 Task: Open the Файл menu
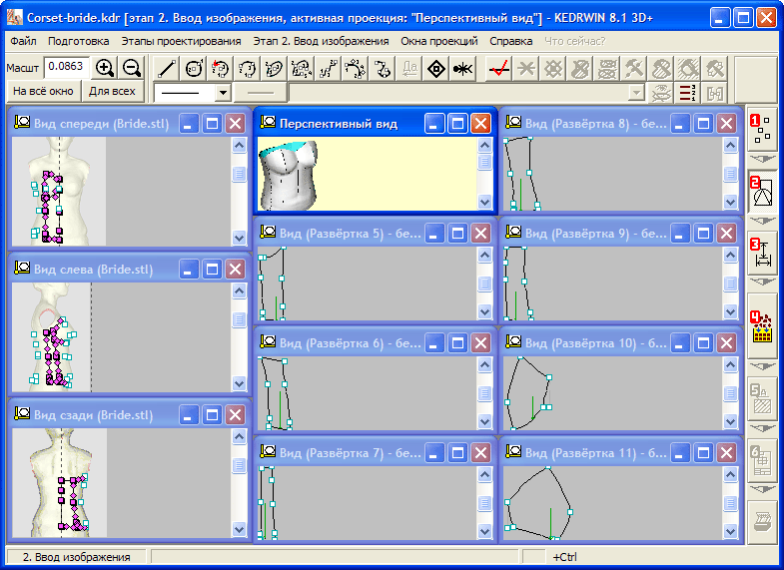(x=23, y=42)
